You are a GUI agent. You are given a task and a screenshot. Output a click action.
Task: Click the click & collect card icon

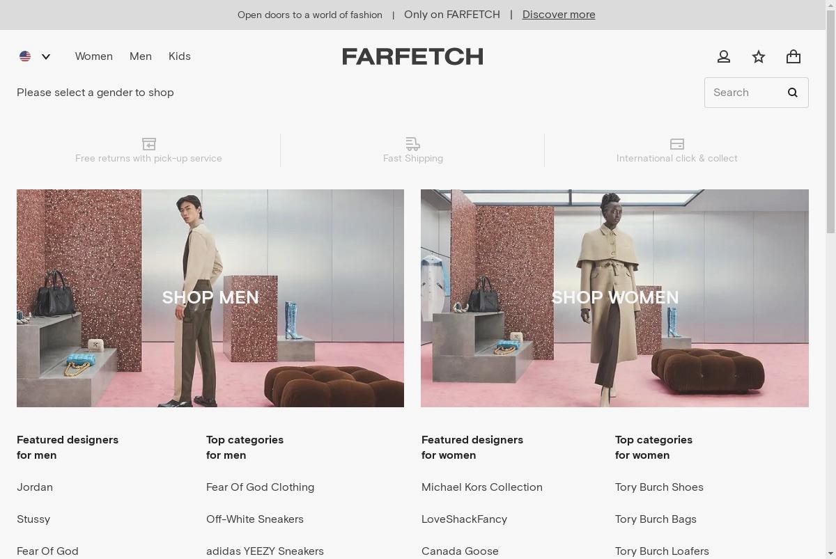tap(677, 143)
